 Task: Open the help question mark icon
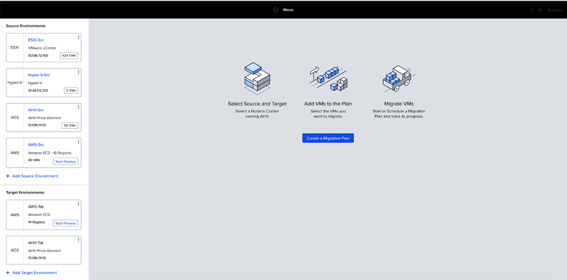tap(531, 10)
